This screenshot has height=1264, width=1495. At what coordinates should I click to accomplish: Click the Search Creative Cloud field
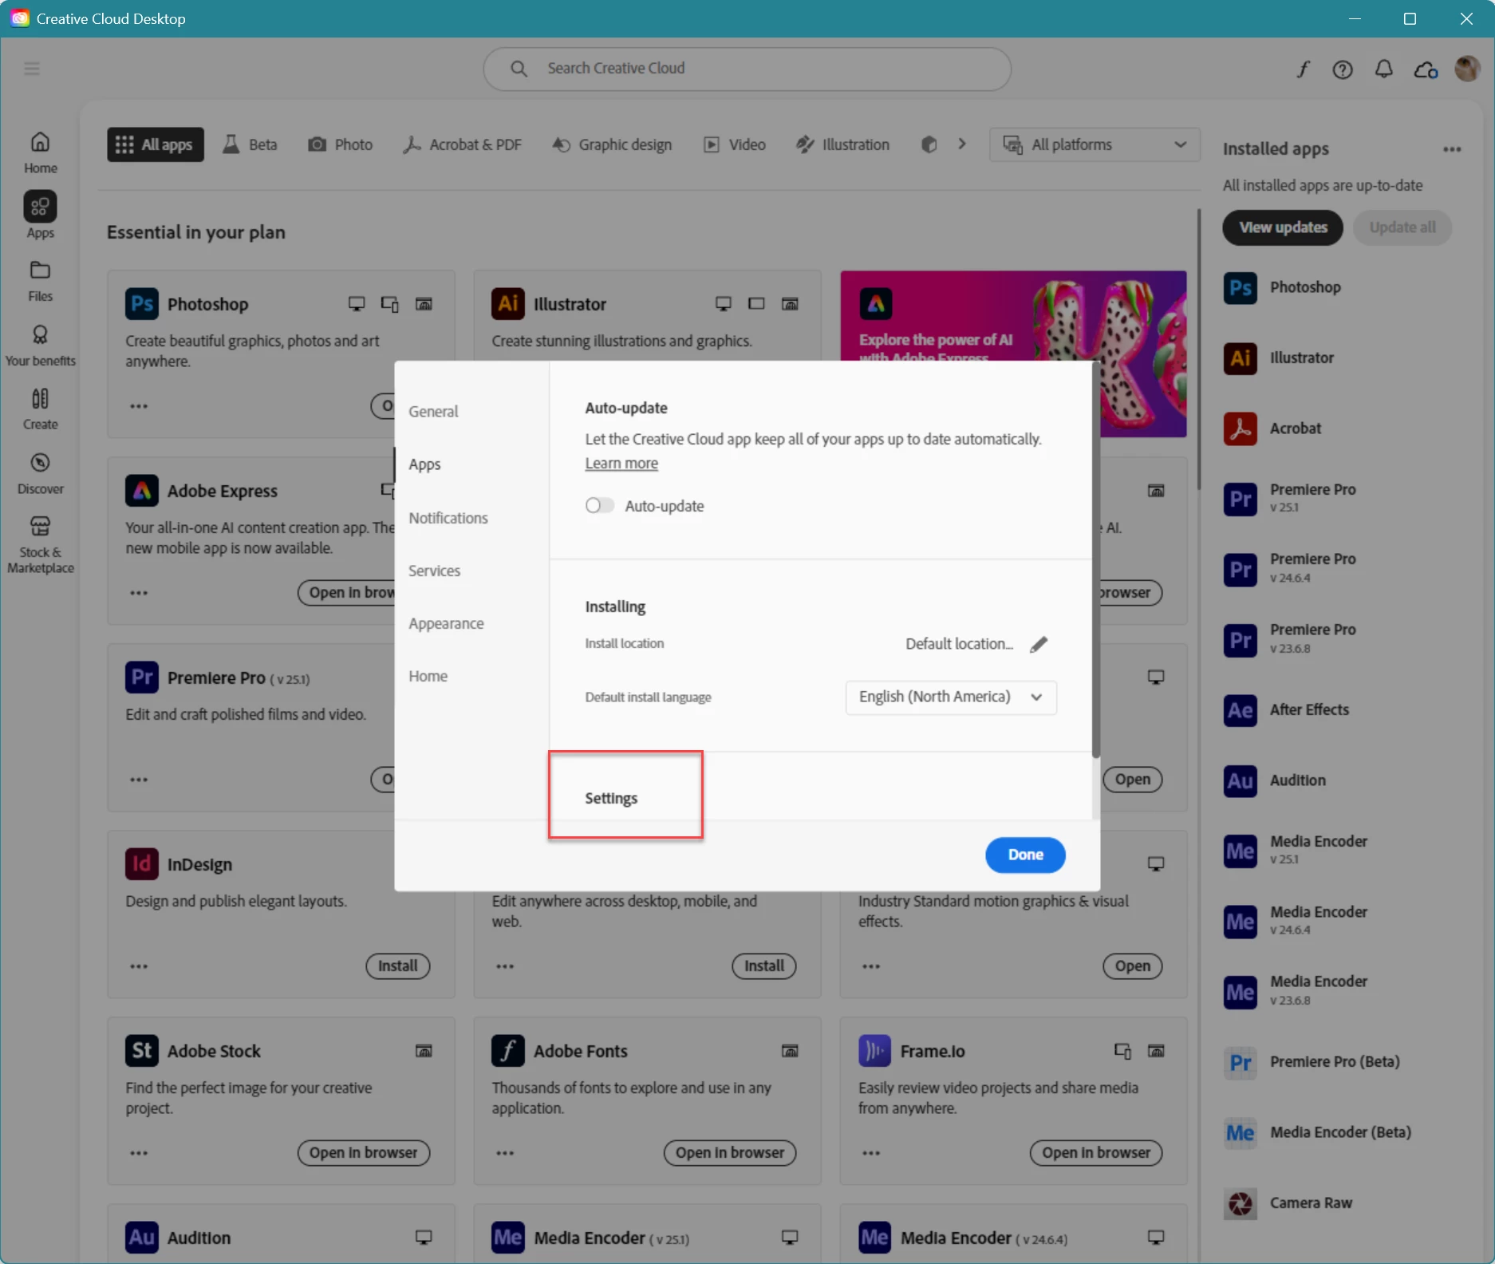tap(747, 69)
